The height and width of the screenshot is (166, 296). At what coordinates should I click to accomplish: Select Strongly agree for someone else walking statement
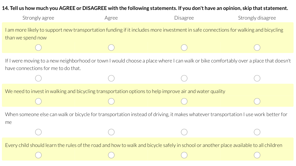(39, 132)
